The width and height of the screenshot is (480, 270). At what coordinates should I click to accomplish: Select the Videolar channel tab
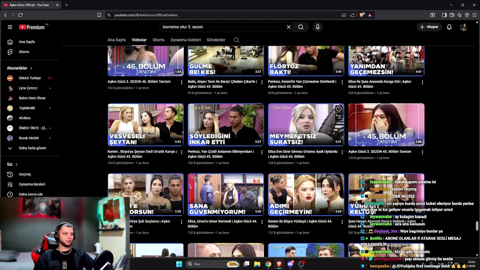click(139, 40)
